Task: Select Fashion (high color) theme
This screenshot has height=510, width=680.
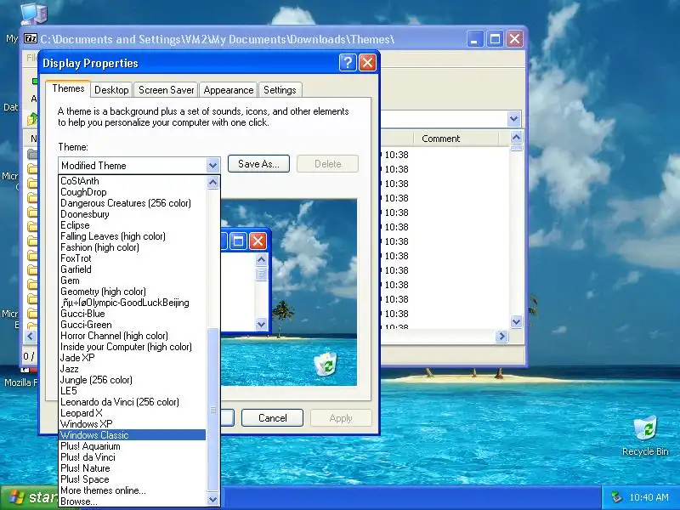Action: tap(133, 247)
